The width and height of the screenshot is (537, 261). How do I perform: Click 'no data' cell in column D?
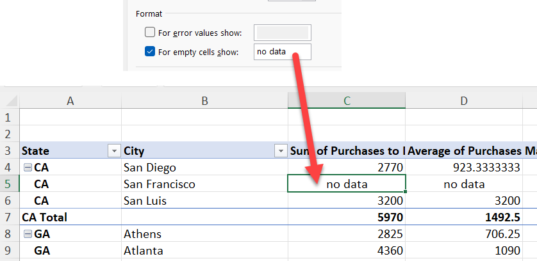tap(464, 184)
